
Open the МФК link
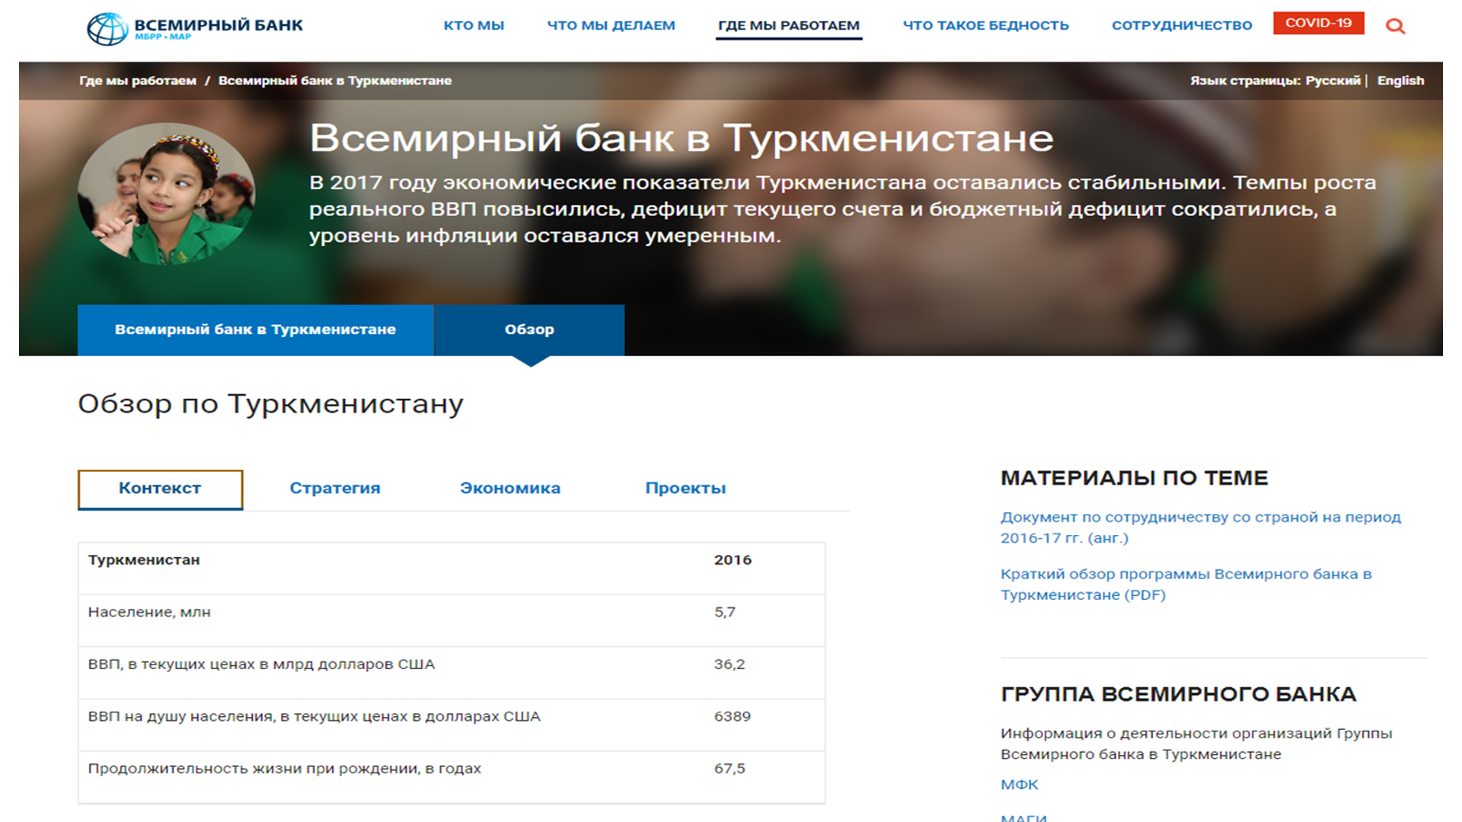click(x=1019, y=785)
